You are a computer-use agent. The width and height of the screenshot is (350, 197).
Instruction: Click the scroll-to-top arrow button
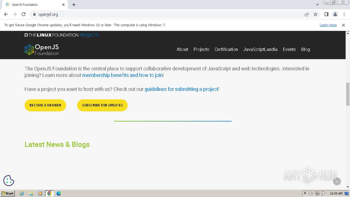click(337, 181)
